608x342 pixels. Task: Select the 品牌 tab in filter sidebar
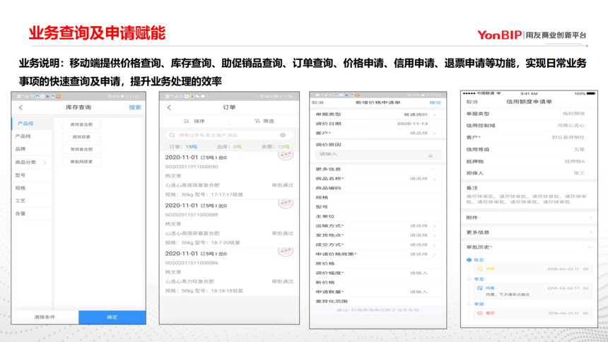21,149
